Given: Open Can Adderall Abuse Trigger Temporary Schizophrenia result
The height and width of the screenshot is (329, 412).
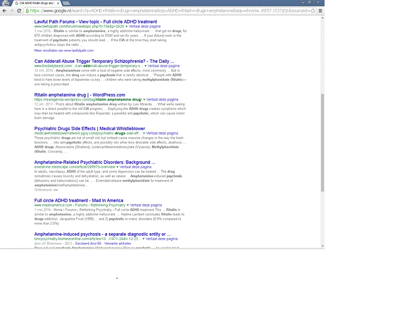Looking at the screenshot, I should pyautogui.click(x=104, y=61).
